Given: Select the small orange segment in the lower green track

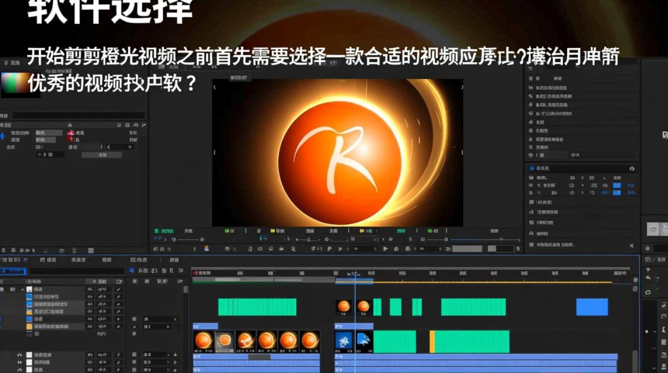Looking at the screenshot, I should (432, 342).
